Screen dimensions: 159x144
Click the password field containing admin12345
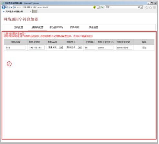[x=124, y=48]
